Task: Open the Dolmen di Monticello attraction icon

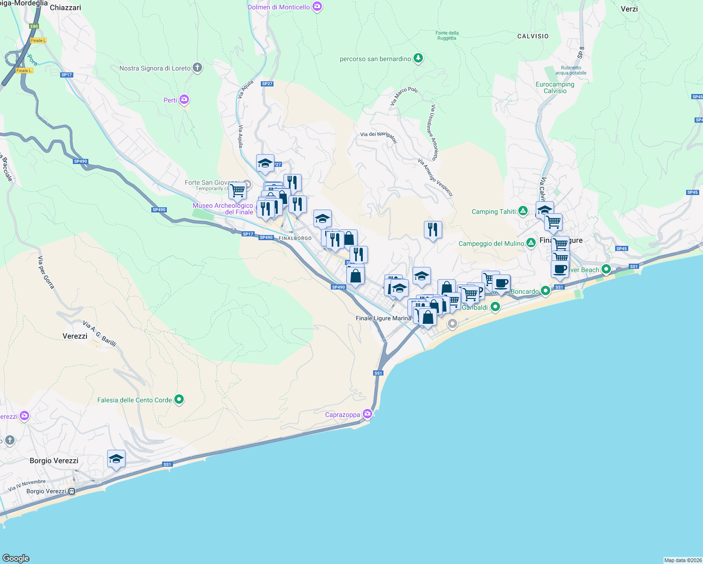Action: click(x=317, y=7)
